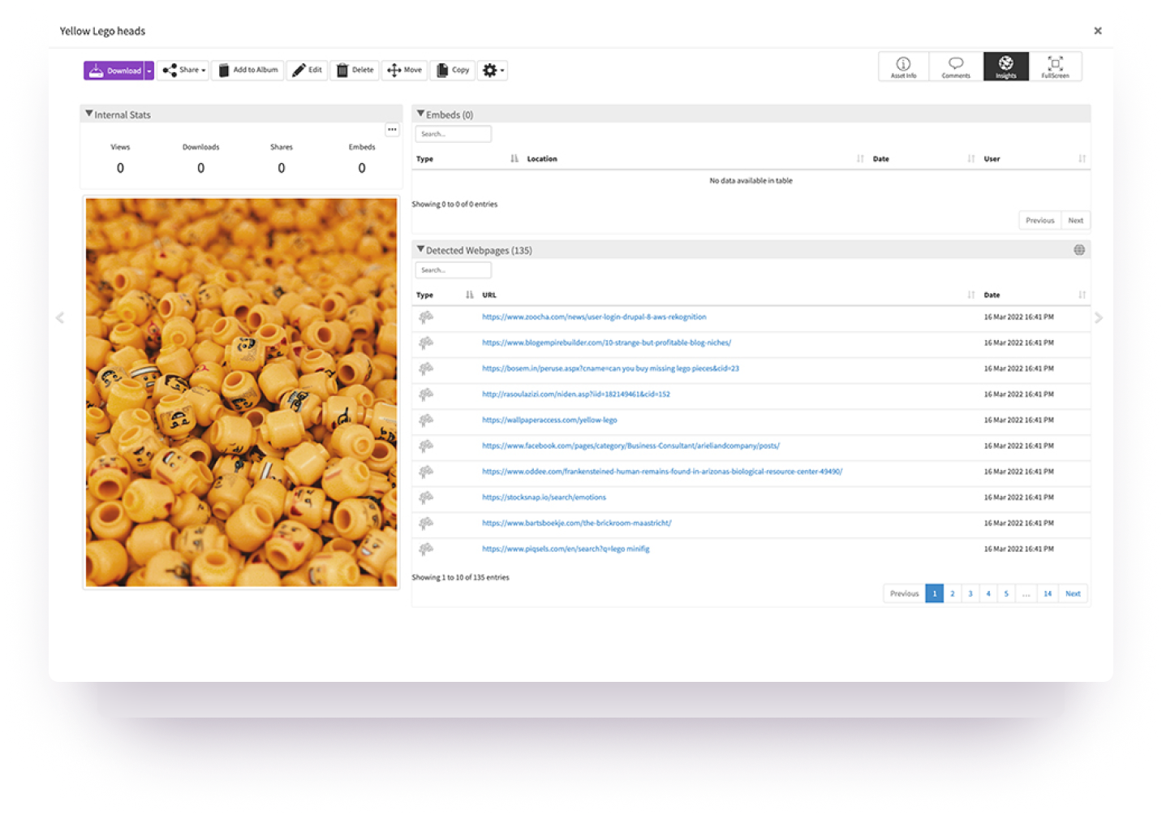Select the Insights tab
The width and height of the screenshot is (1162, 815).
click(1006, 67)
